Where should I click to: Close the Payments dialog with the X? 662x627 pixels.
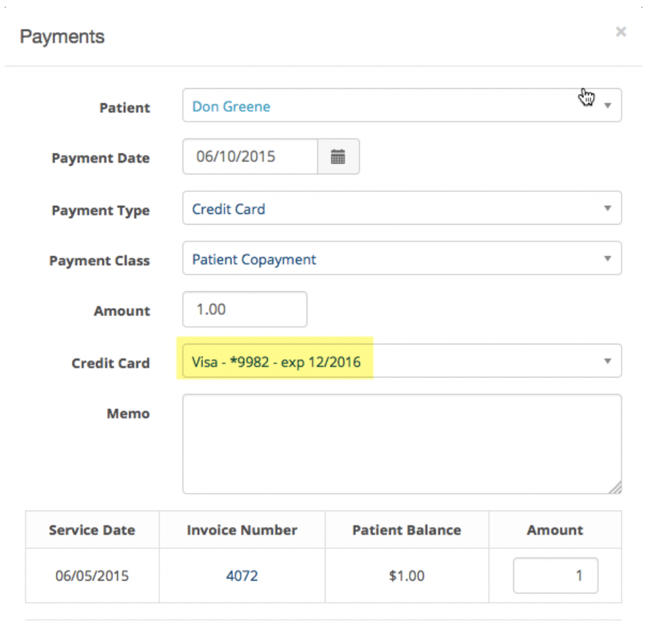(620, 32)
